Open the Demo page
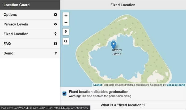186x110 pixels. click(30, 53)
